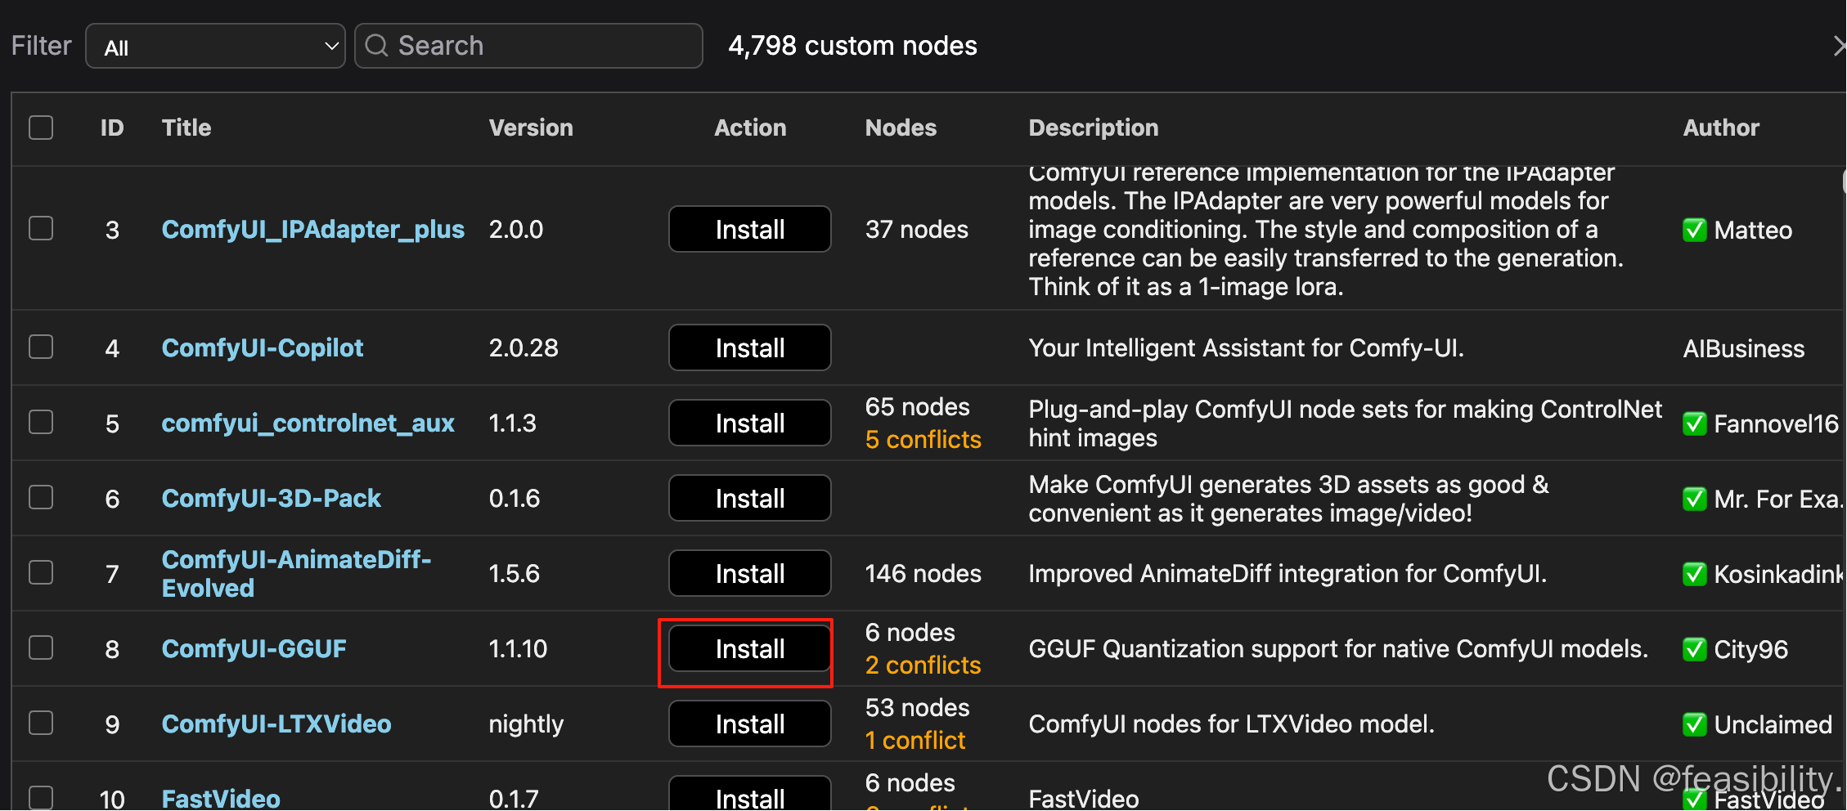Sort by the Author column header

[x=1721, y=128]
